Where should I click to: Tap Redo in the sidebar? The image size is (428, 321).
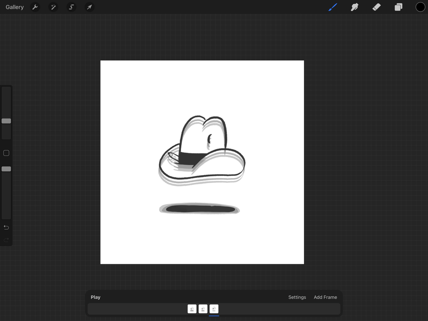click(6, 240)
